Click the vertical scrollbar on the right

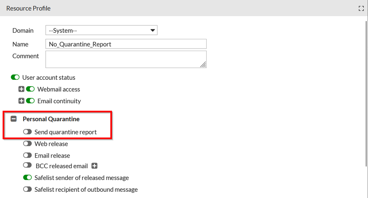coord(367,94)
